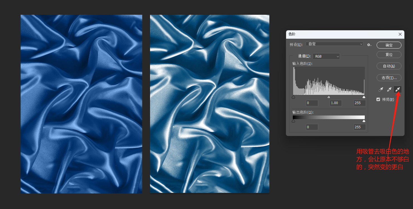Open the preset options gear menu
The image size is (413, 209).
pos(369,45)
